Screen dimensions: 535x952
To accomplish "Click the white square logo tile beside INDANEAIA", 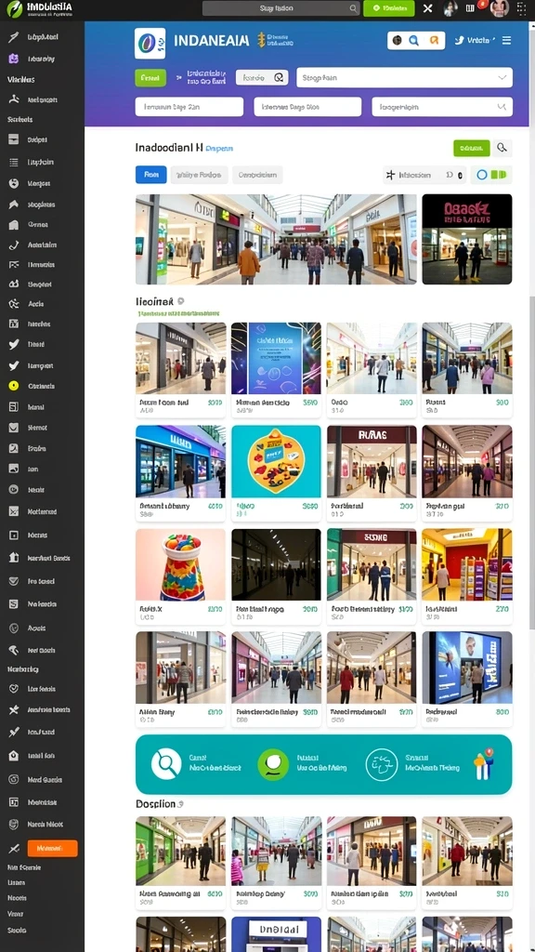I will click(150, 44).
